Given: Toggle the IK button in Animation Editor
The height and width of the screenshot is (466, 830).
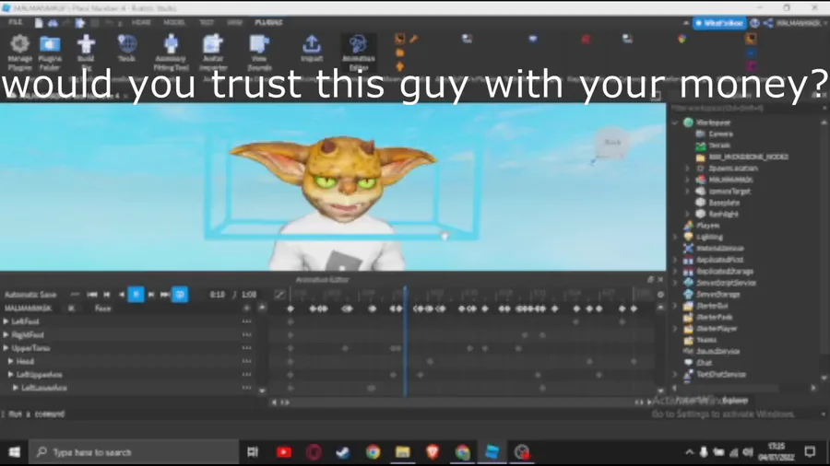Looking at the screenshot, I should [x=71, y=308].
